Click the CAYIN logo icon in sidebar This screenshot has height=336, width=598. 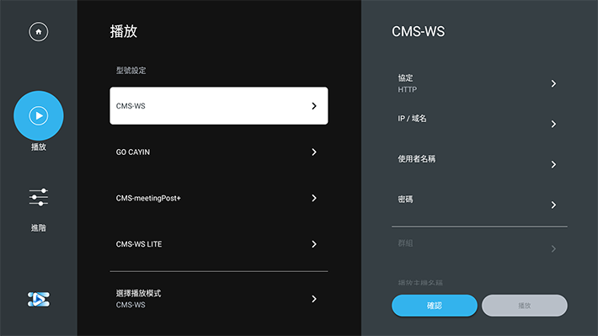pyautogui.click(x=39, y=300)
